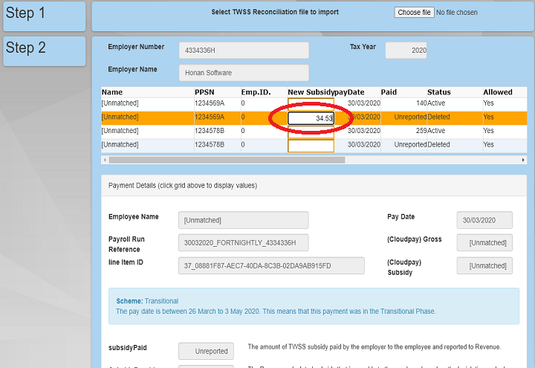The image size is (535, 368).
Task: Click the Allowed column header
Action: tap(498, 92)
